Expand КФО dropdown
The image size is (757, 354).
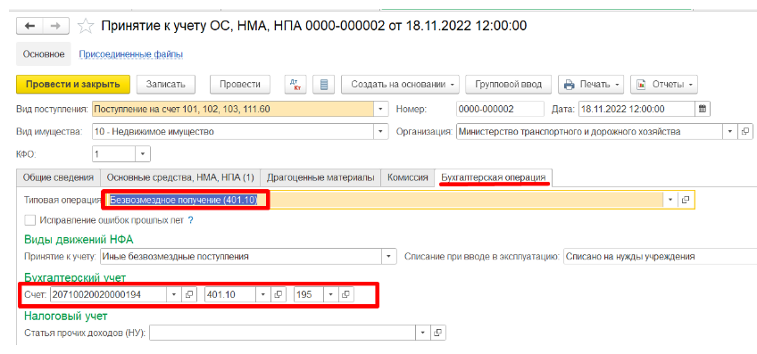point(144,154)
